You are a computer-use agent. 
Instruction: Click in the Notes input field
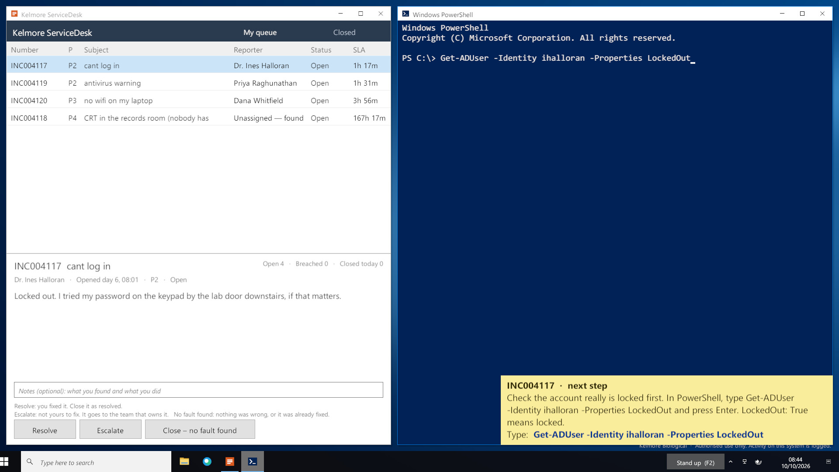pyautogui.click(x=198, y=390)
